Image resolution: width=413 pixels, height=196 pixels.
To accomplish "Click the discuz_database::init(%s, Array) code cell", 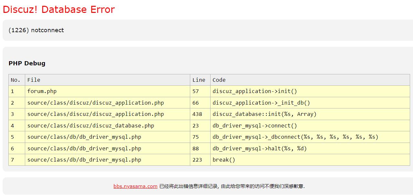I will point(264,114).
